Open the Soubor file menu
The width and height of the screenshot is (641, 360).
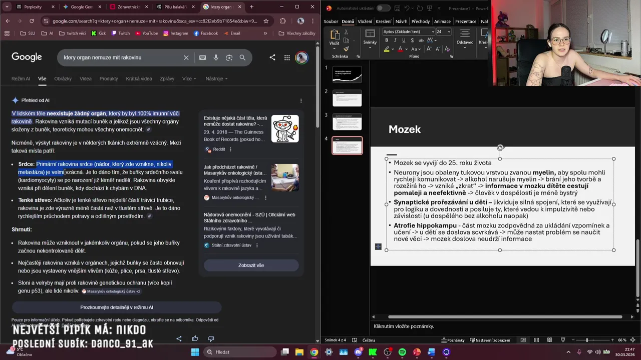(x=331, y=21)
